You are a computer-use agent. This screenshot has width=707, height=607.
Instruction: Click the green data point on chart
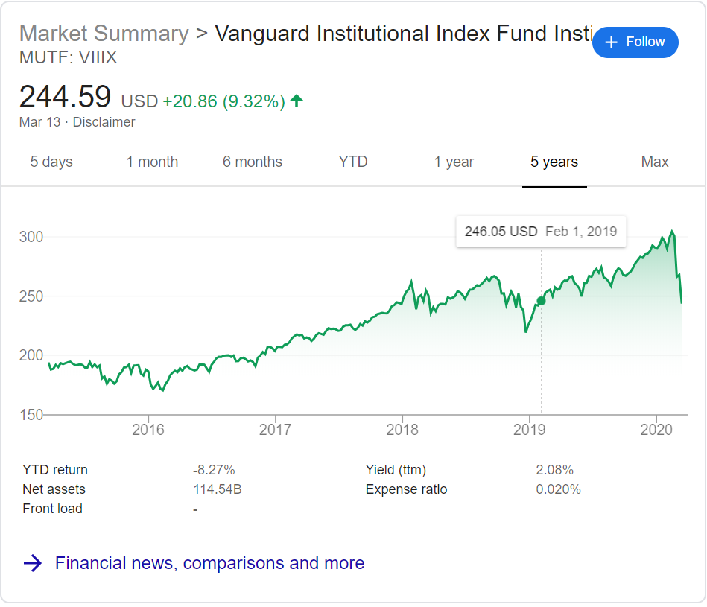541,301
